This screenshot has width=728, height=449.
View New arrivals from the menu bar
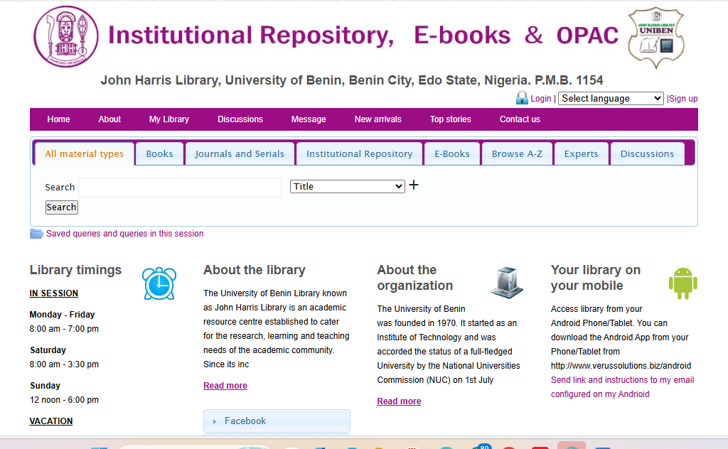click(378, 119)
